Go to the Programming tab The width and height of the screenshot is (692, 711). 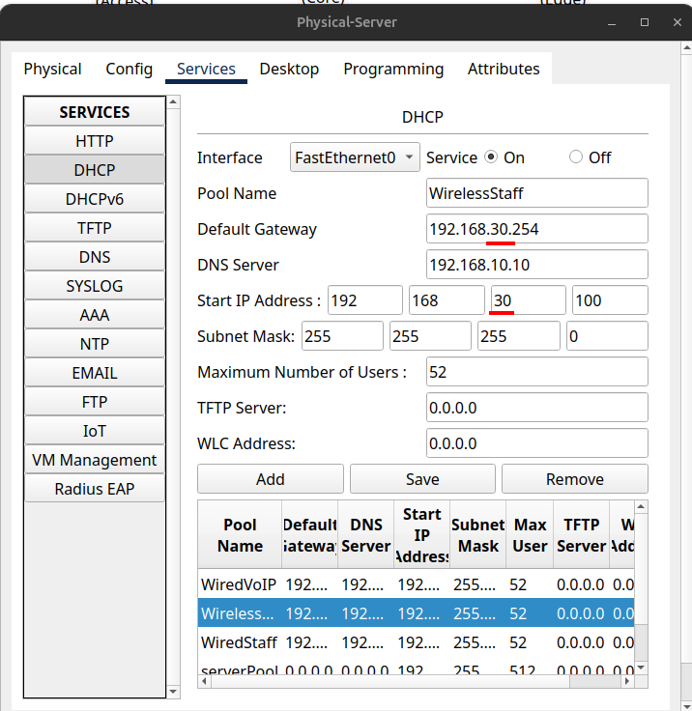pyautogui.click(x=393, y=69)
